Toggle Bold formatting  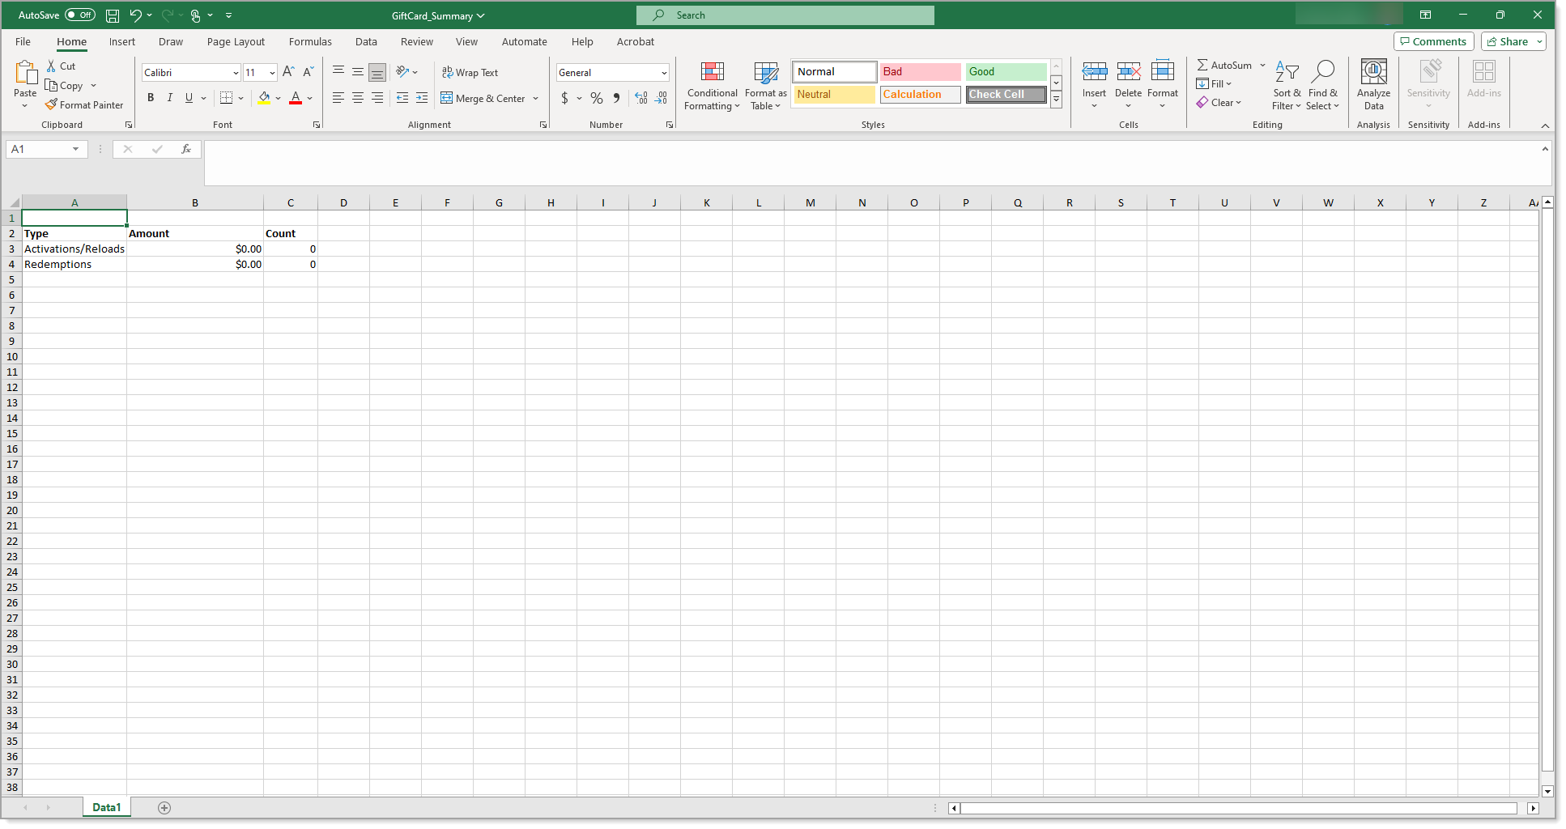151,98
